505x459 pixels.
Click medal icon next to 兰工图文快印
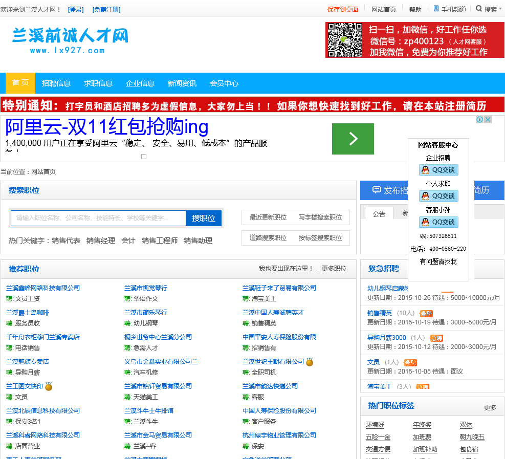(x=49, y=386)
